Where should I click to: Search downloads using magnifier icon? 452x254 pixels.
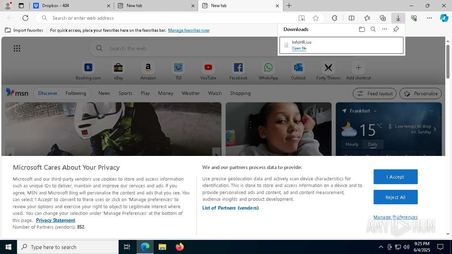click(x=373, y=29)
